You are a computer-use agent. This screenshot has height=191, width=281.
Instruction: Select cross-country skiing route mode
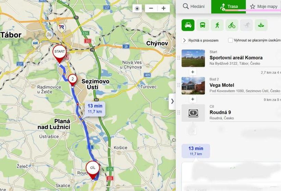[x=246, y=25]
